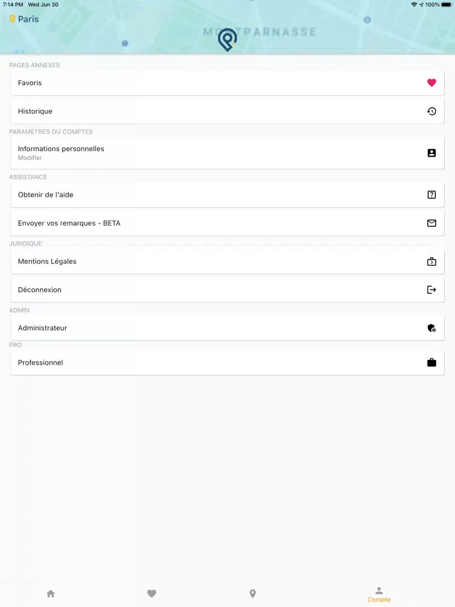
Task: Open Informations personnelles to modify
Action: 227,153
